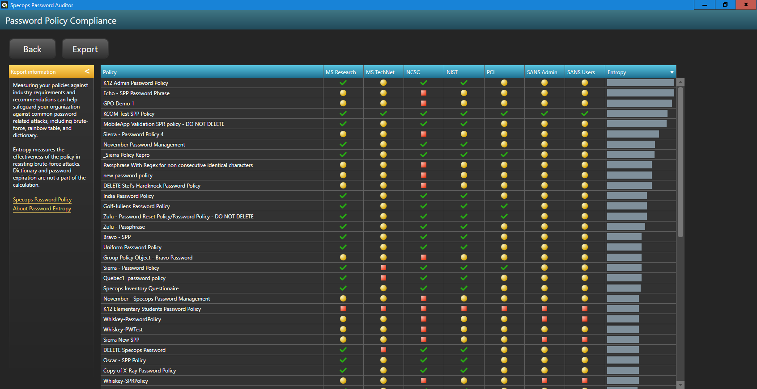Sort by the SANS Admin column header
This screenshot has height=389, width=757.
(544, 72)
